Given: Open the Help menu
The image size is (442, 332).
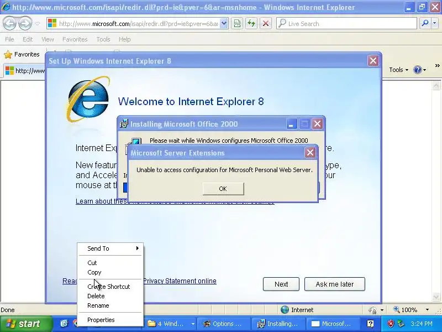Looking at the screenshot, I should [x=125, y=39].
